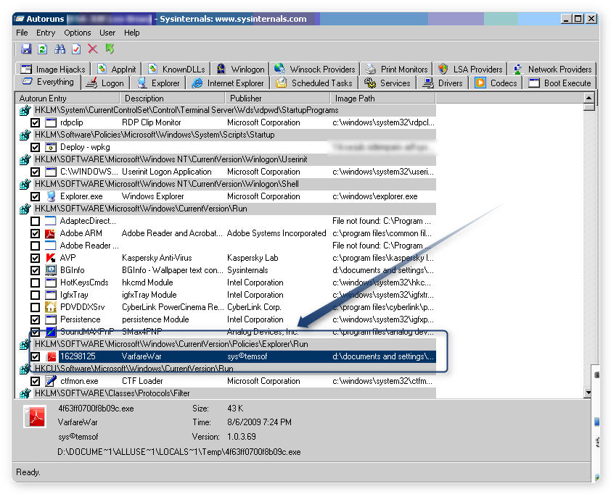Open the Scheduled Tasks tab
Image resolution: width=611 pixels, height=494 pixels.
(314, 83)
